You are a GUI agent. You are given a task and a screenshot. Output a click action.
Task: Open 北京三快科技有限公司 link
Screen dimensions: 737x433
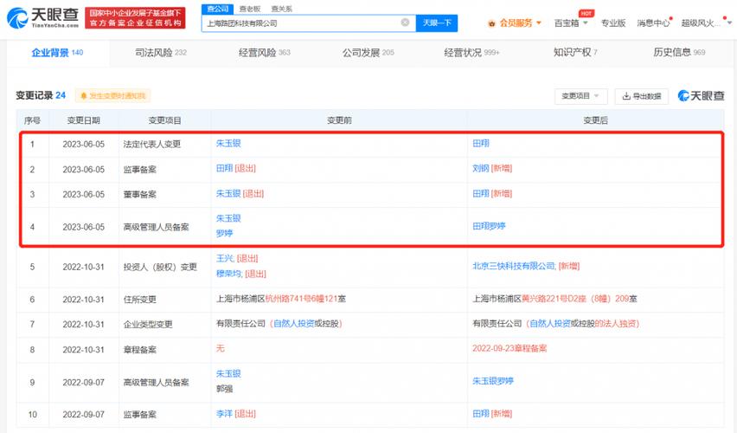pos(513,266)
